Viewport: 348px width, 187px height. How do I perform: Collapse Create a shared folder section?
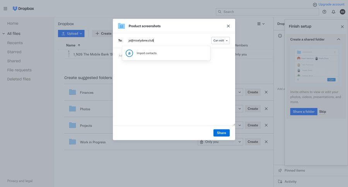pyautogui.click(x=338, y=39)
